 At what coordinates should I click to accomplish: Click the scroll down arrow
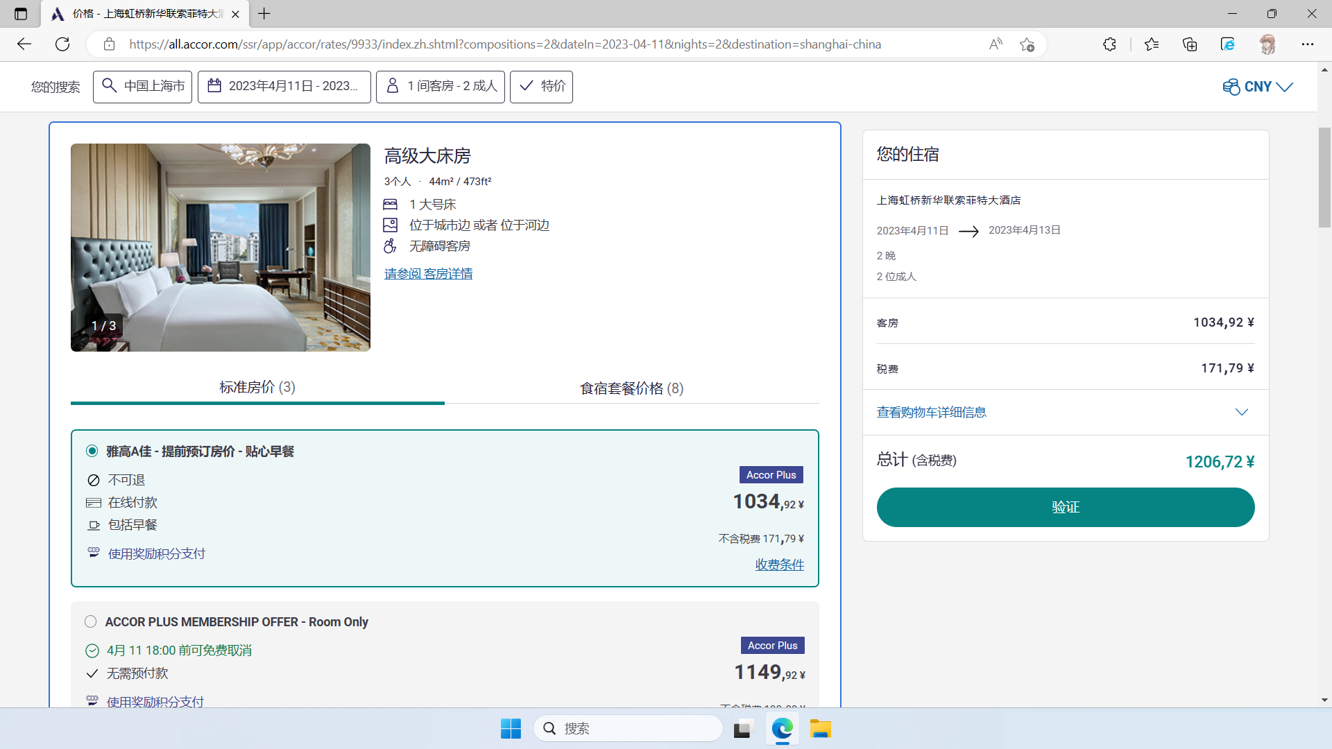pyautogui.click(x=1324, y=700)
